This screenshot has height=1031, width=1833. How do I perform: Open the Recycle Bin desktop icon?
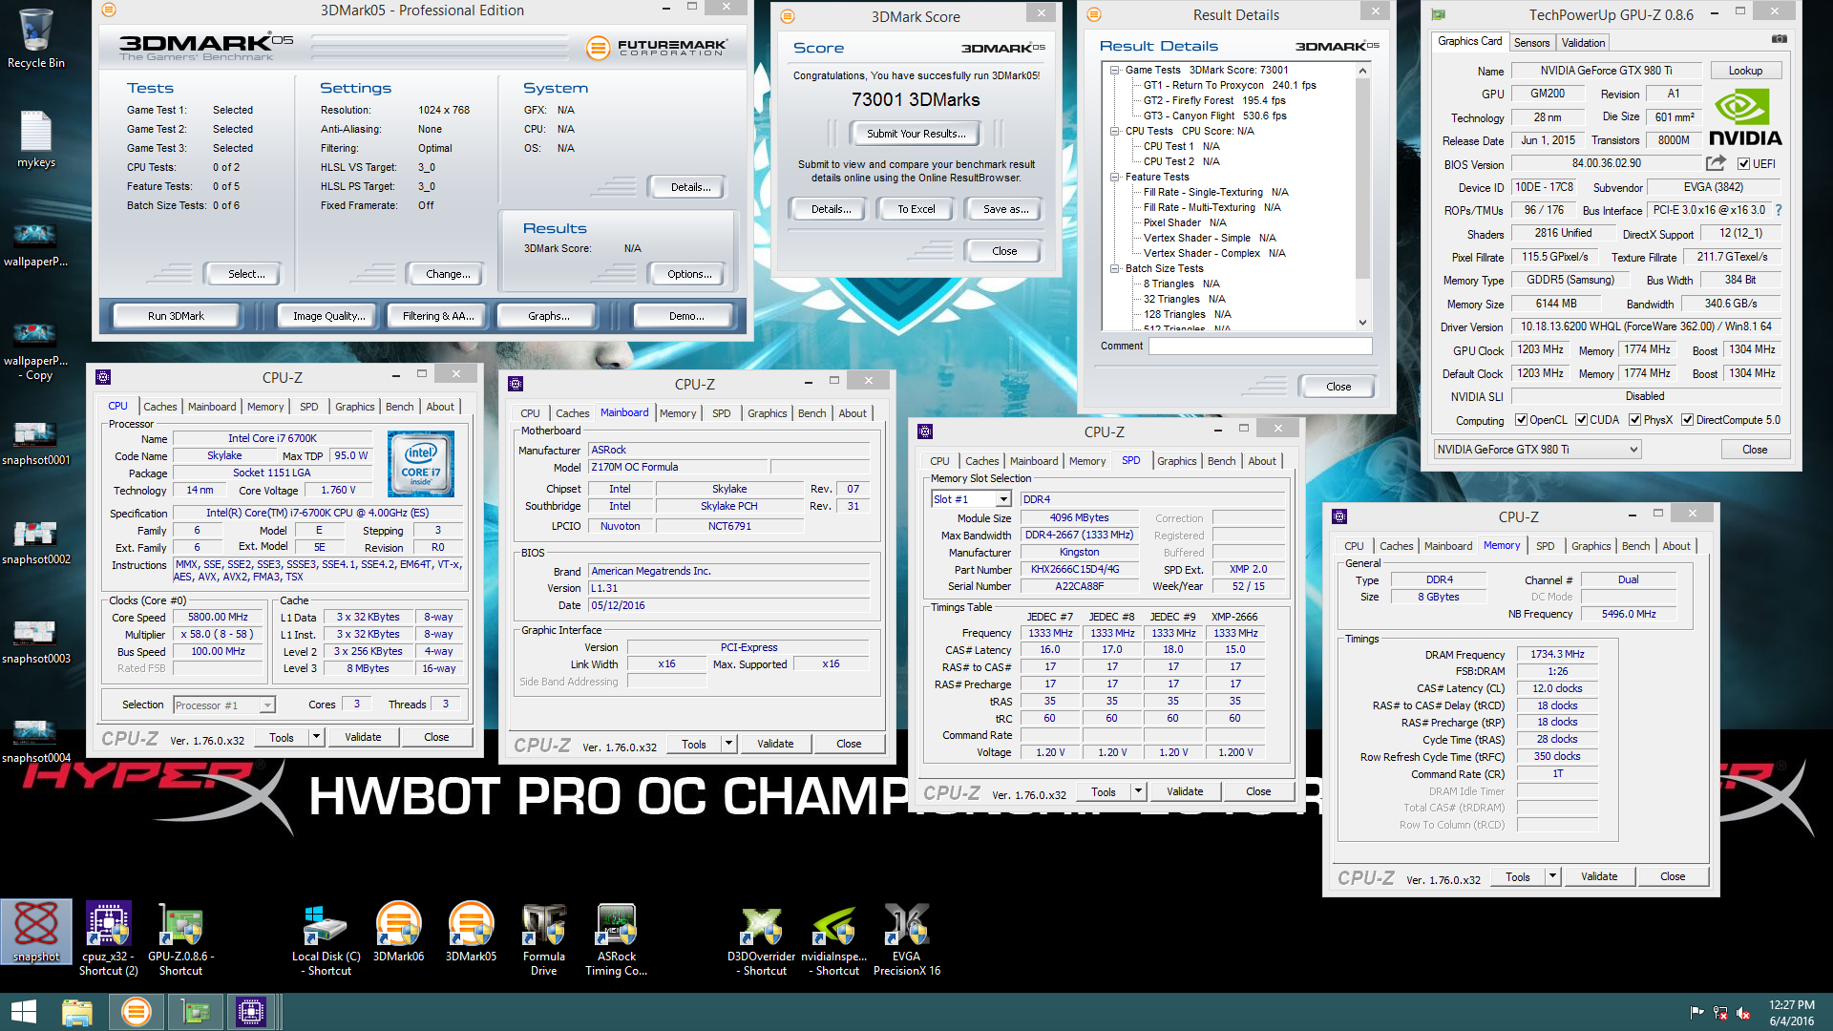tap(36, 38)
